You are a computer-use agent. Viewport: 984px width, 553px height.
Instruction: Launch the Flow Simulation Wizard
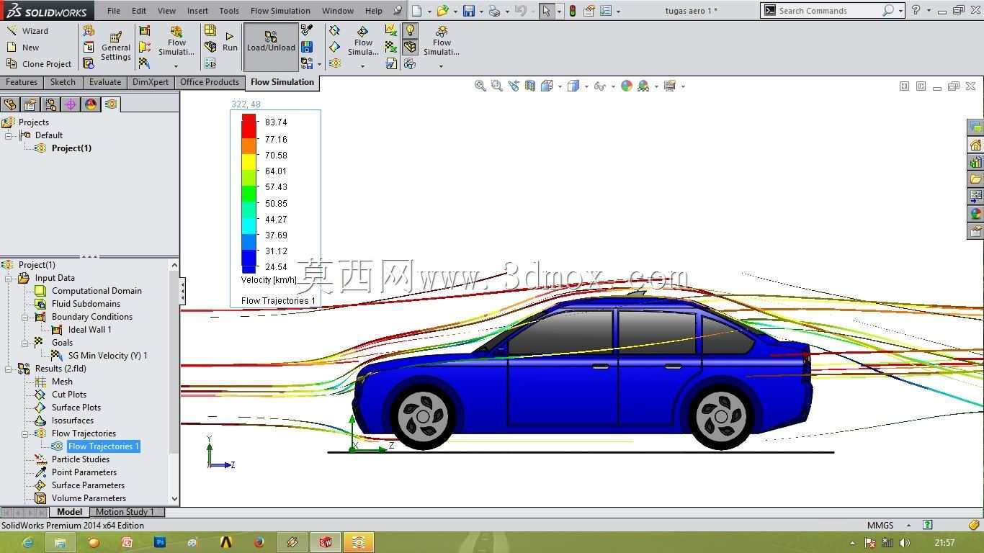(27, 31)
